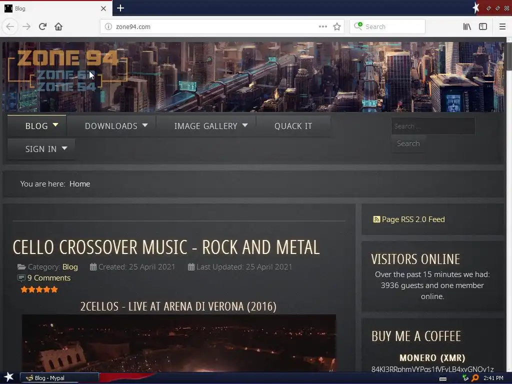Go back to previous page
This screenshot has width=512, height=384.
click(x=10, y=26)
